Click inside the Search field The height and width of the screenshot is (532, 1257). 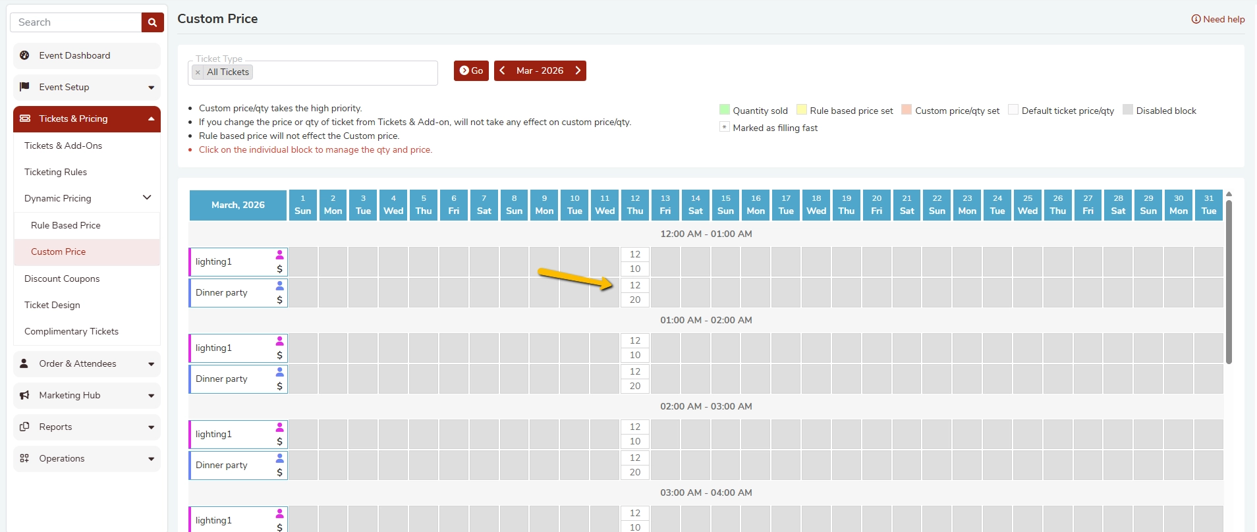coord(76,22)
